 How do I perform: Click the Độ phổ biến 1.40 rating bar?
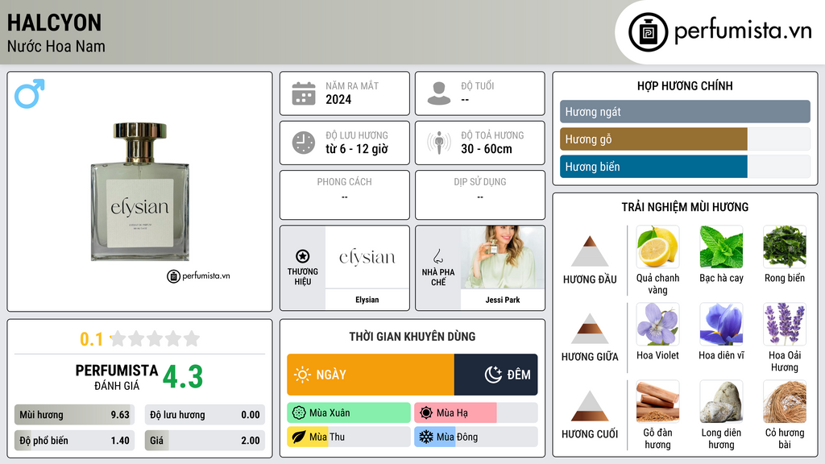[74, 441]
